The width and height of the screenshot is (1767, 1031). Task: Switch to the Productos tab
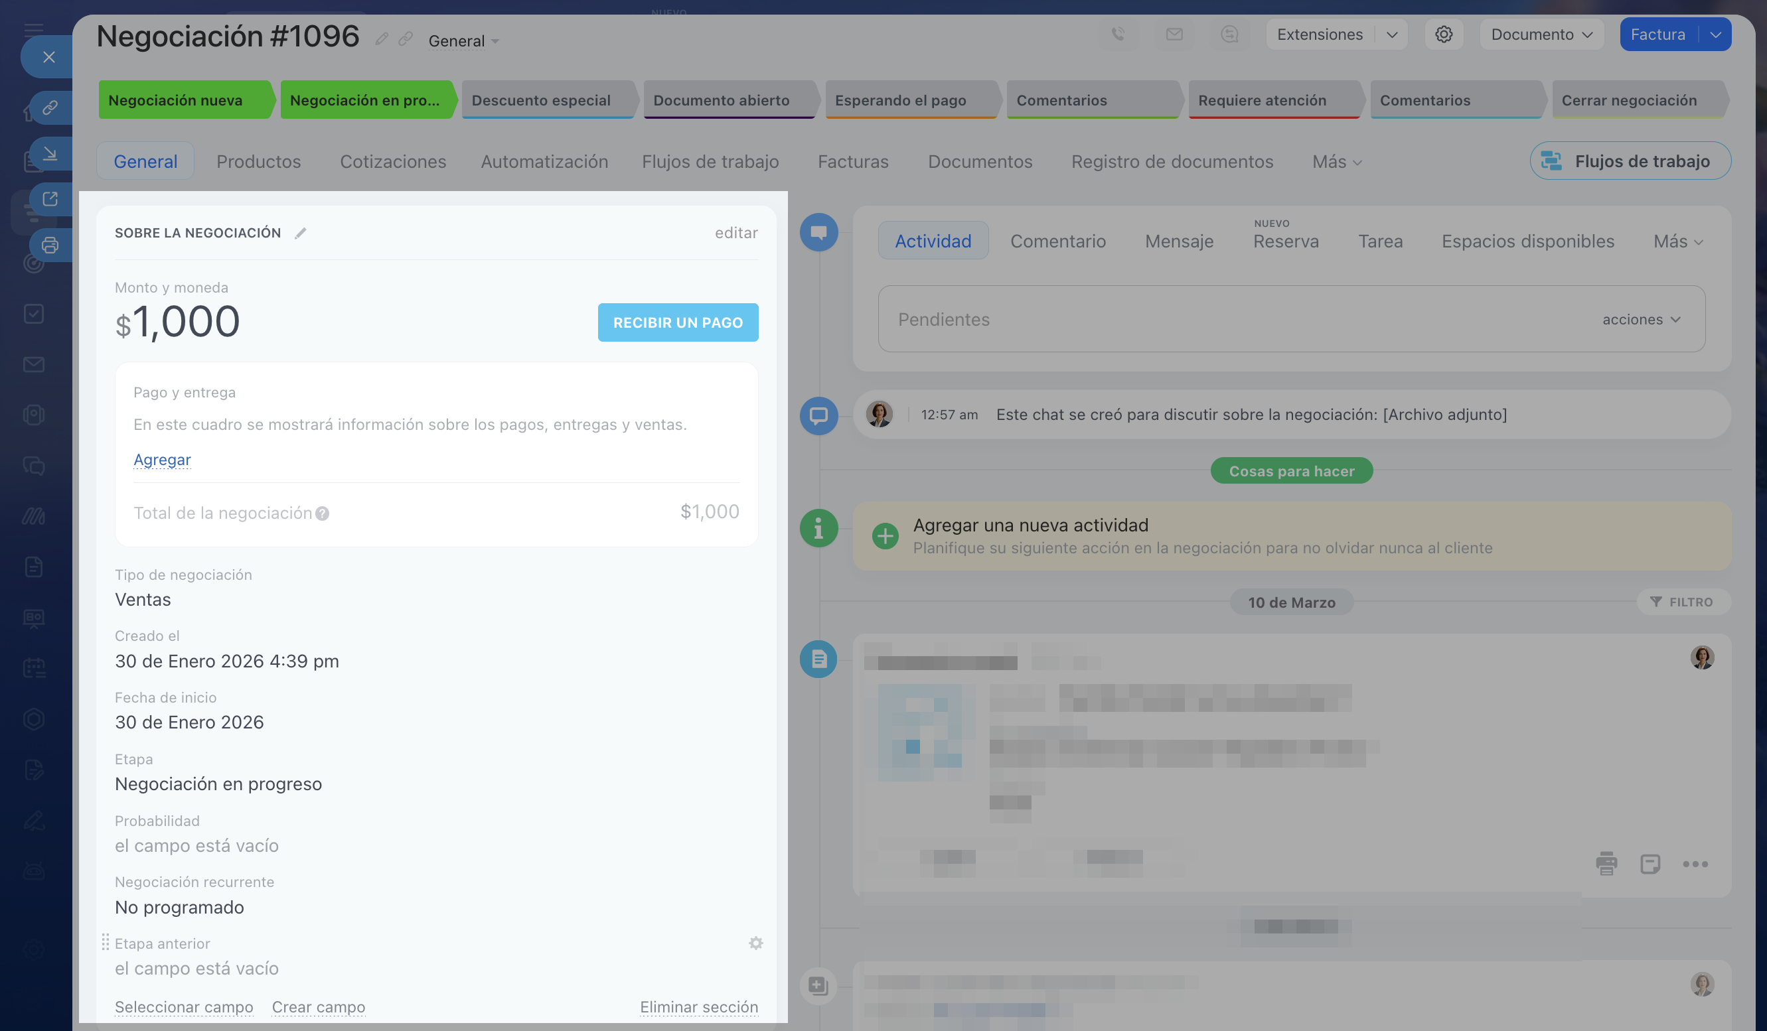[258, 162]
